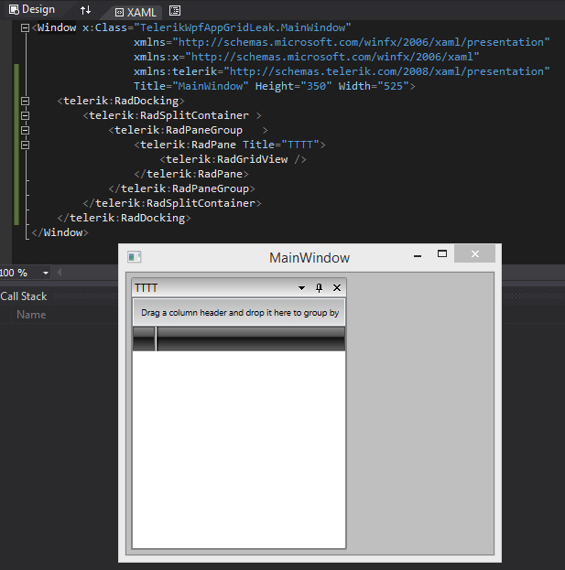
Task: Close the TTTT pane
Action: point(337,288)
